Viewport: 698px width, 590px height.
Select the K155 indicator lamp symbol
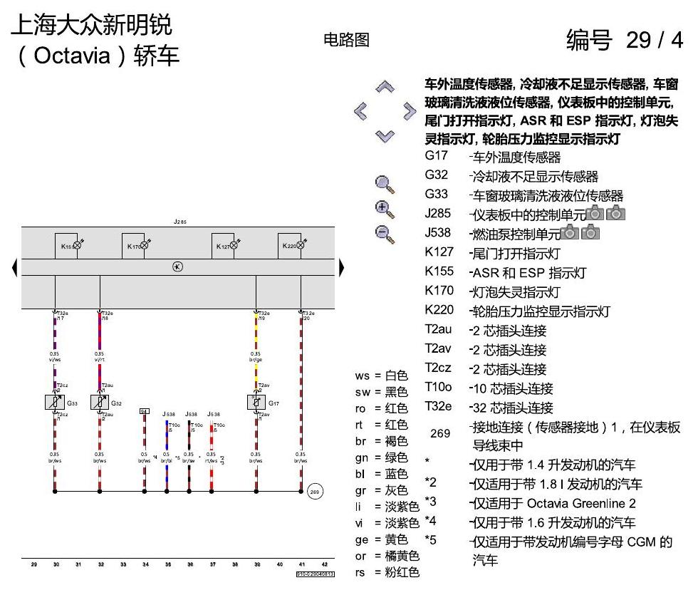click(78, 245)
